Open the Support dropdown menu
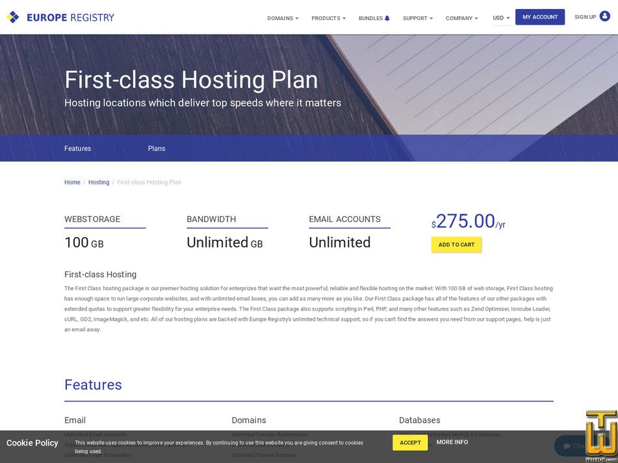The width and height of the screenshot is (618, 463). [417, 18]
